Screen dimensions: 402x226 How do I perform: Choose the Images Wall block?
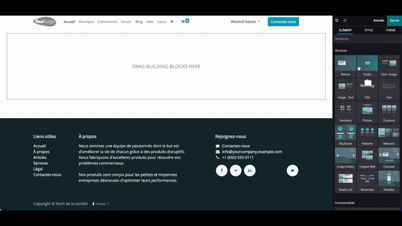click(x=367, y=158)
